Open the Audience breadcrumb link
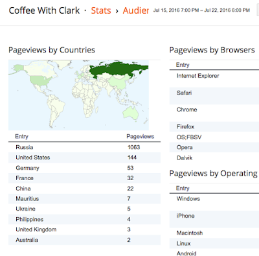This screenshot has height=256, width=259. 136,10
